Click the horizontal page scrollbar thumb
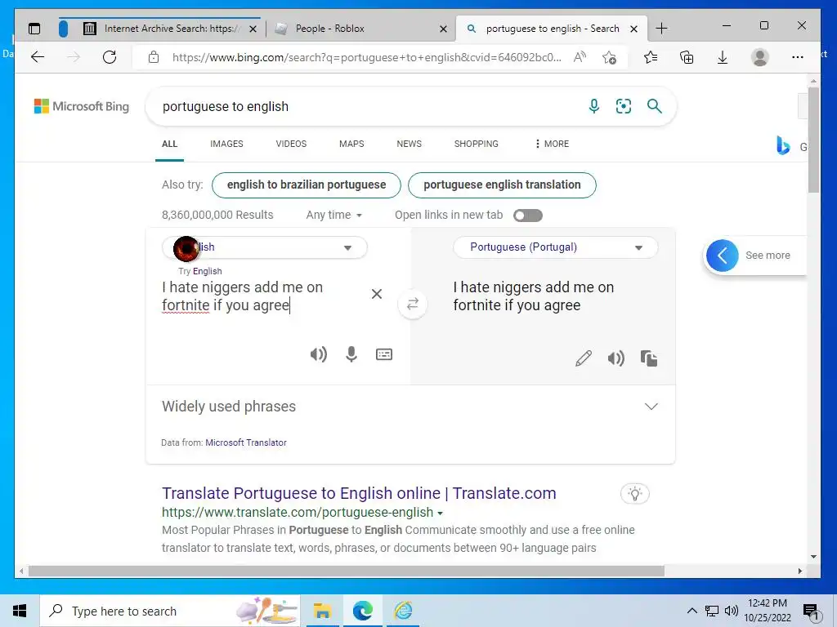 [x=347, y=571]
